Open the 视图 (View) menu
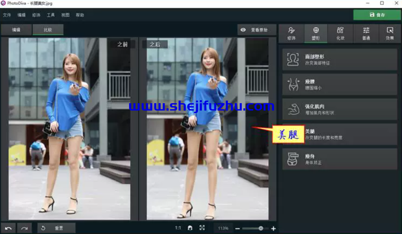The image size is (402, 234). [65, 15]
